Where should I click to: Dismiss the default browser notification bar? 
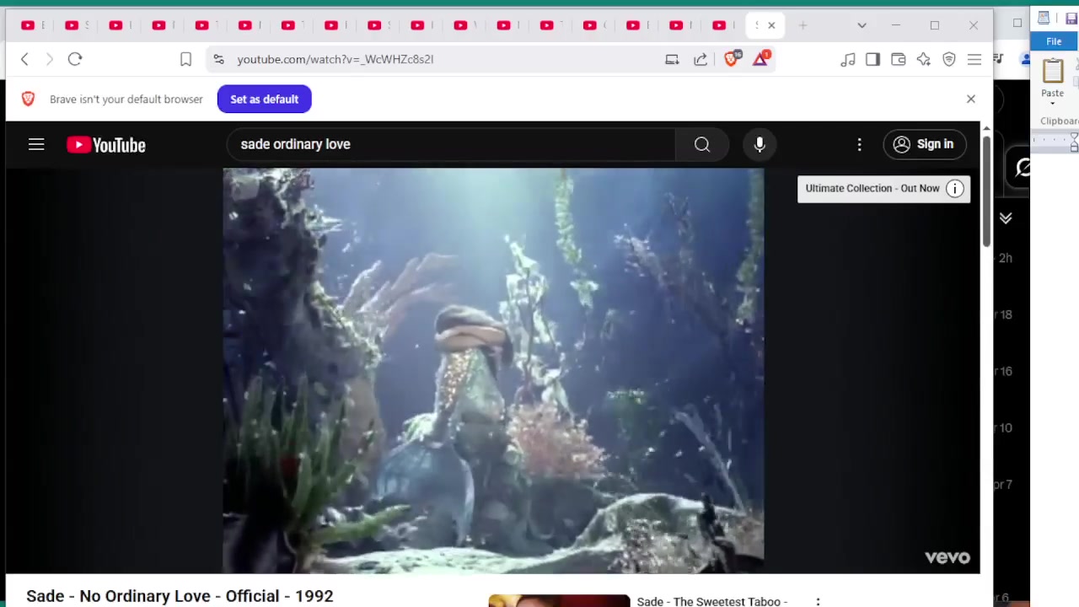click(971, 99)
